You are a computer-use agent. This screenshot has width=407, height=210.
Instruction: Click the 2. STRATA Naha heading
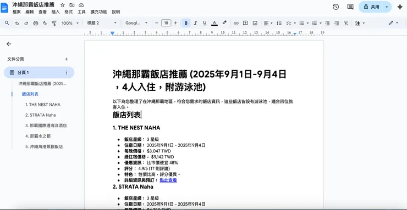click(x=133, y=187)
